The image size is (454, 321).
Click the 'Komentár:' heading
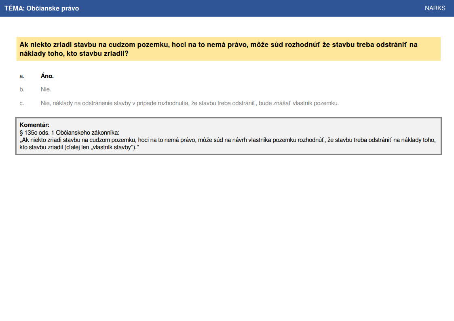34,125
